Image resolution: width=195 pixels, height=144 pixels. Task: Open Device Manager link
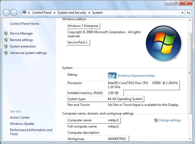pyautogui.click(x=21, y=33)
